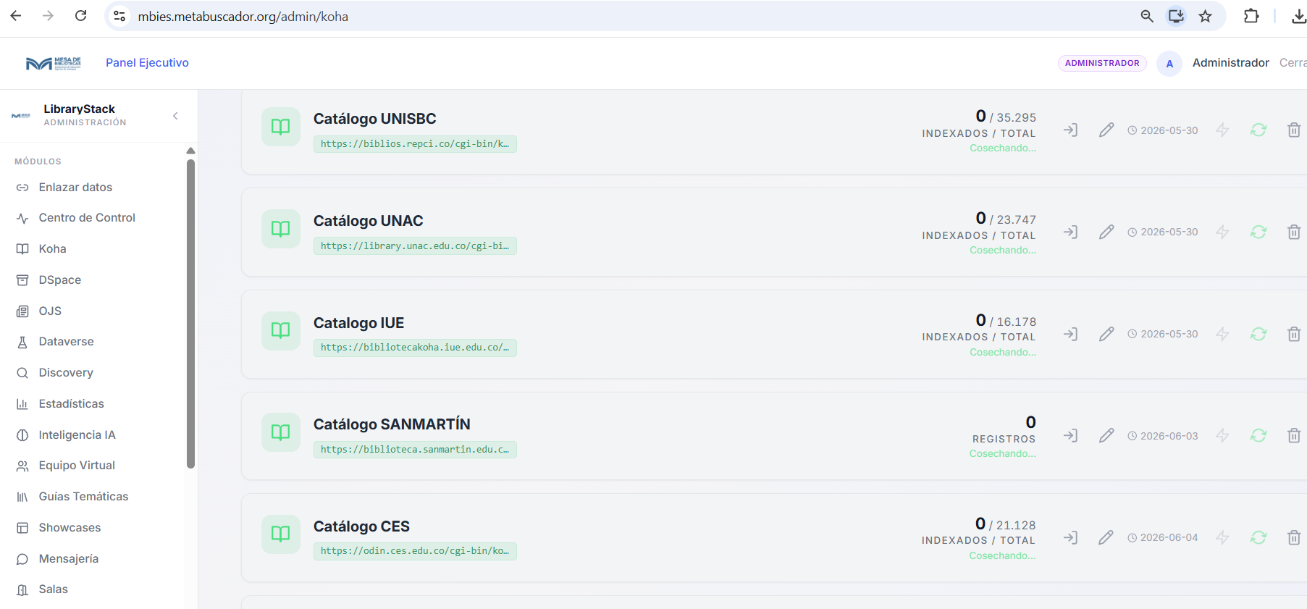Open Dataverse in the sidebar

click(x=66, y=342)
